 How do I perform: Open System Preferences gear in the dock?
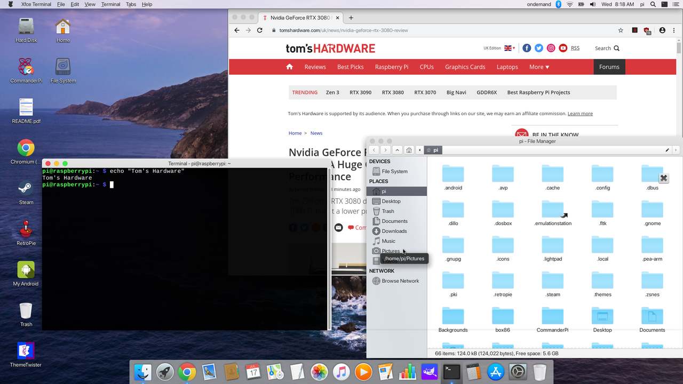tap(518, 372)
